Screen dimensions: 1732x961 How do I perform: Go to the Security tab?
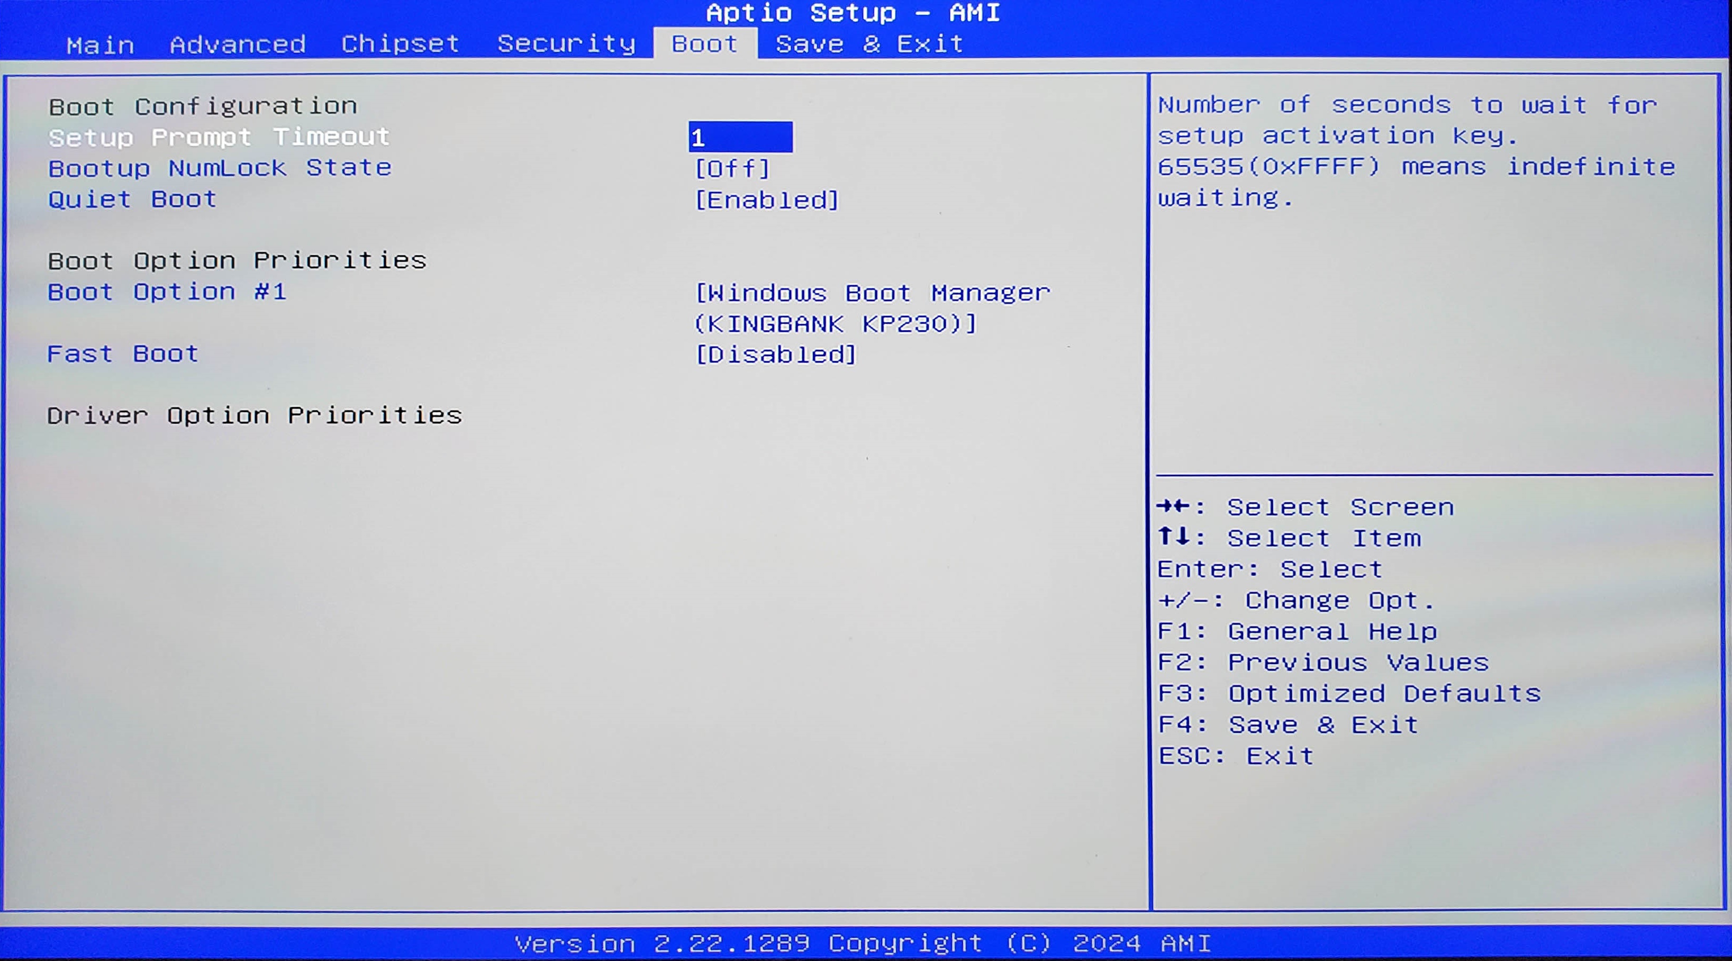(x=566, y=44)
